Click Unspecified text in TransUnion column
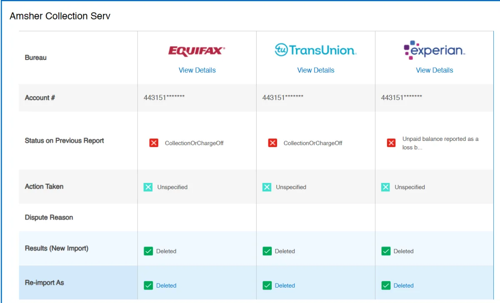 pyautogui.click(x=291, y=187)
